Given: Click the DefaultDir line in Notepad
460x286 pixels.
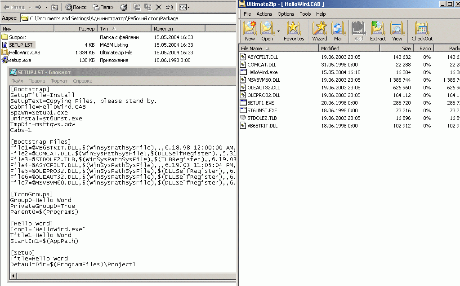Looking at the screenshot, I should (x=73, y=264).
